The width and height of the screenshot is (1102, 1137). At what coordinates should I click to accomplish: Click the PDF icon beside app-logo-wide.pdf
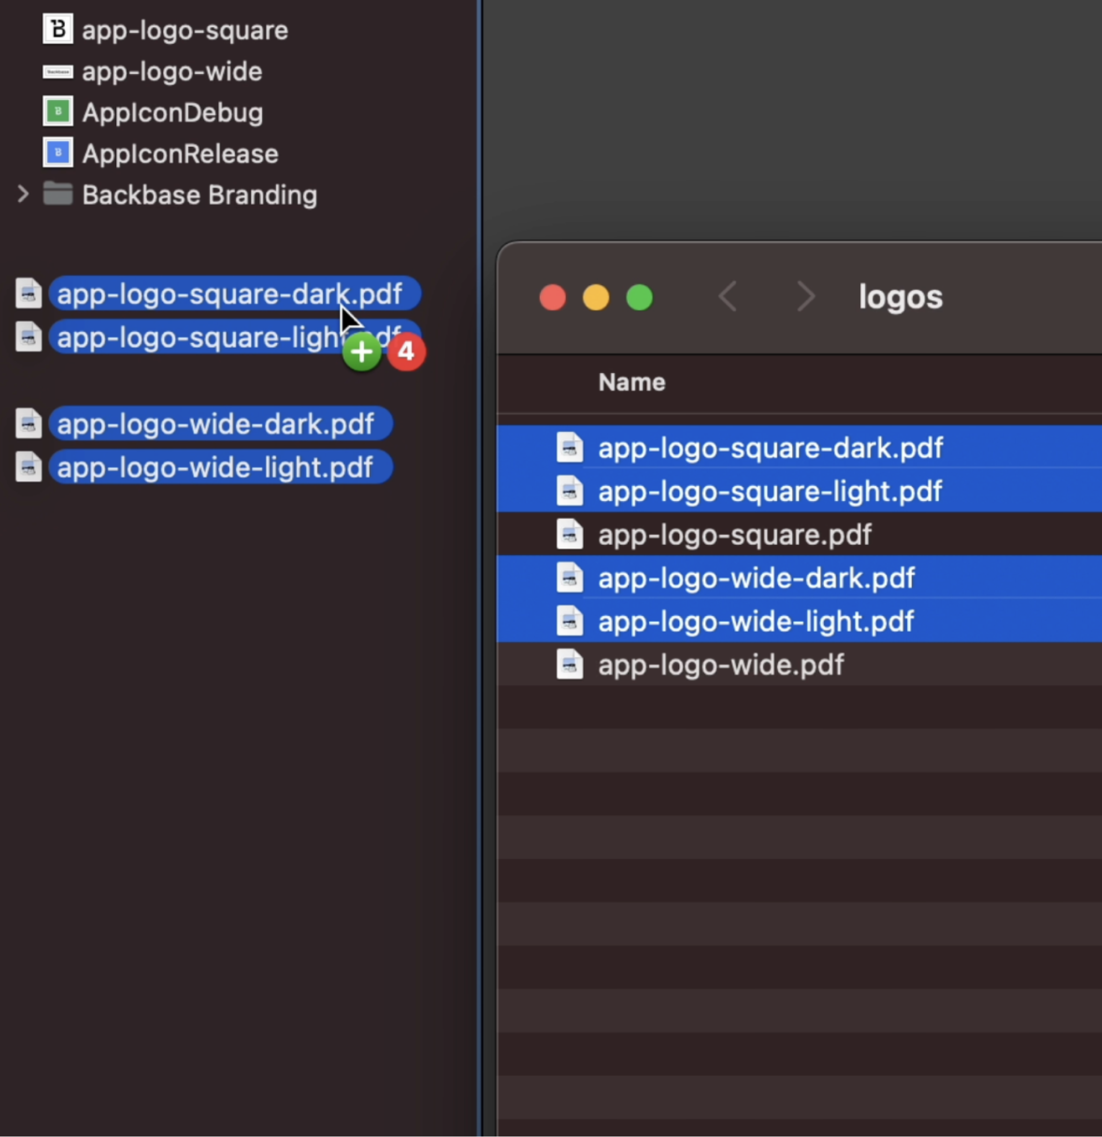(x=570, y=664)
